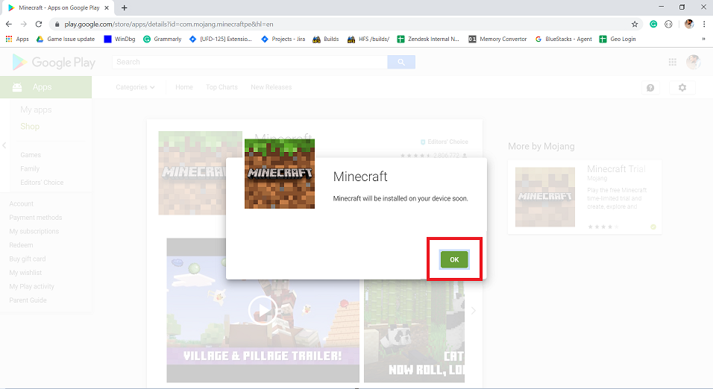The width and height of the screenshot is (713, 389).
Task: Open the Google apps grid icon
Action: (673, 63)
